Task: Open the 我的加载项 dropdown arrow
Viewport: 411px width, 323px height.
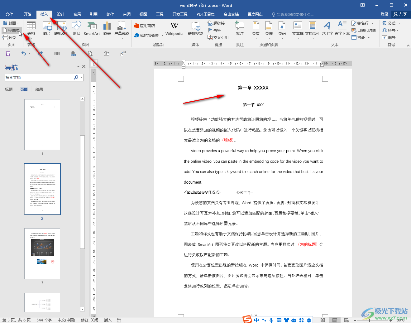Action: click(162, 36)
